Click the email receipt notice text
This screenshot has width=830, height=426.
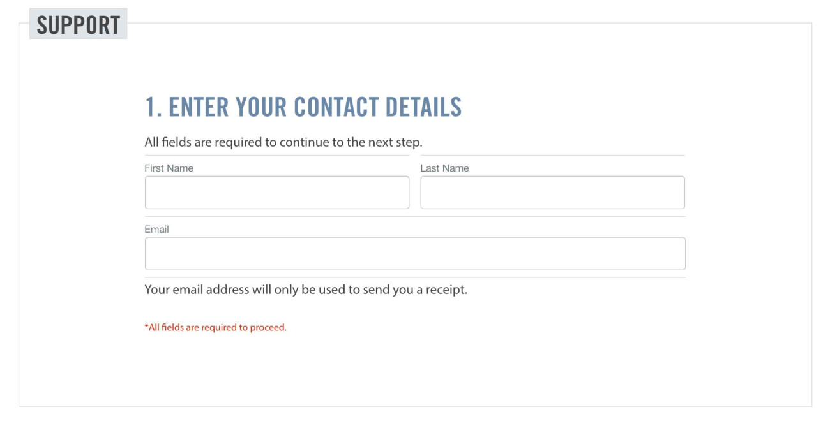(x=306, y=290)
